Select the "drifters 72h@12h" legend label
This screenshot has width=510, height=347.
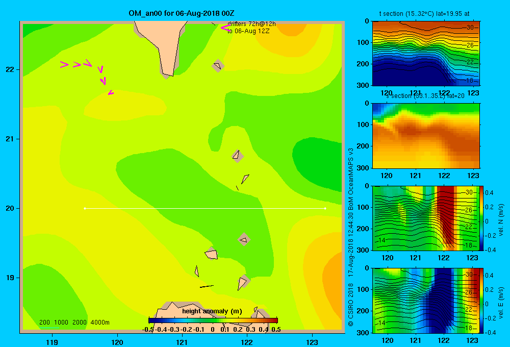pos(251,24)
